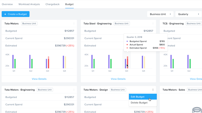This screenshot has height=113, width=202.
Task: Click Q1 purple budgeted bar in Tata Motors chart
Action: pos(13,62)
